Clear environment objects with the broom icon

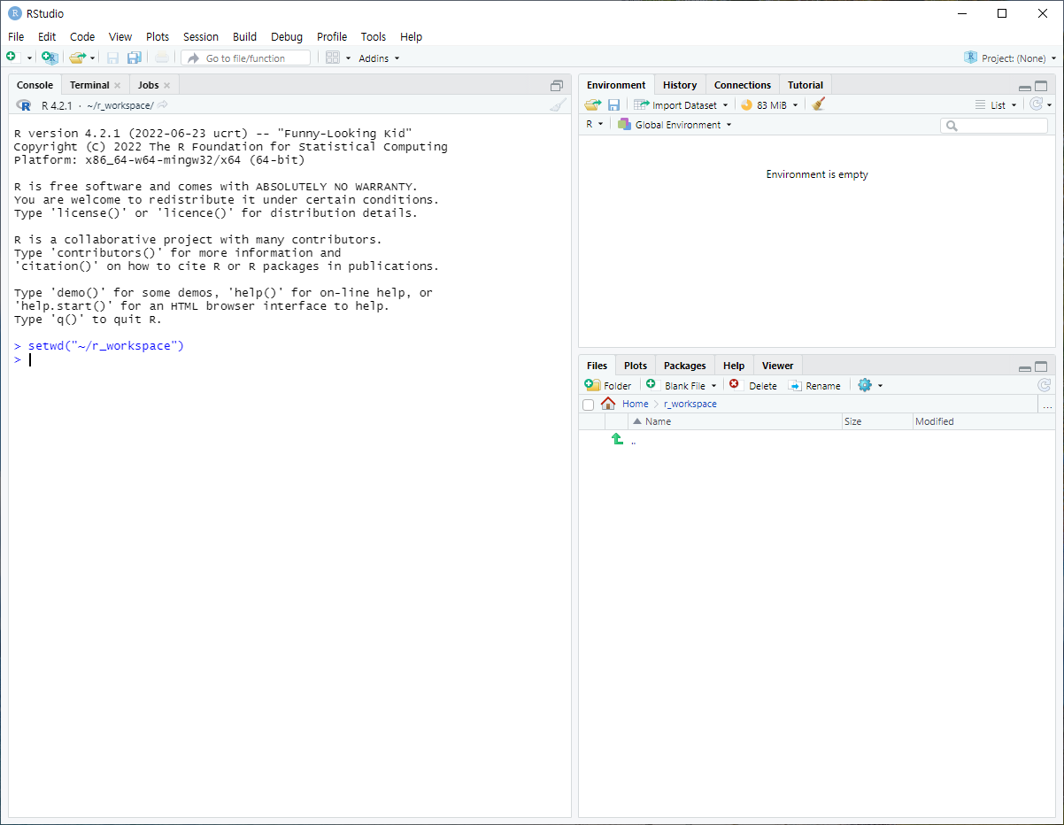click(819, 104)
